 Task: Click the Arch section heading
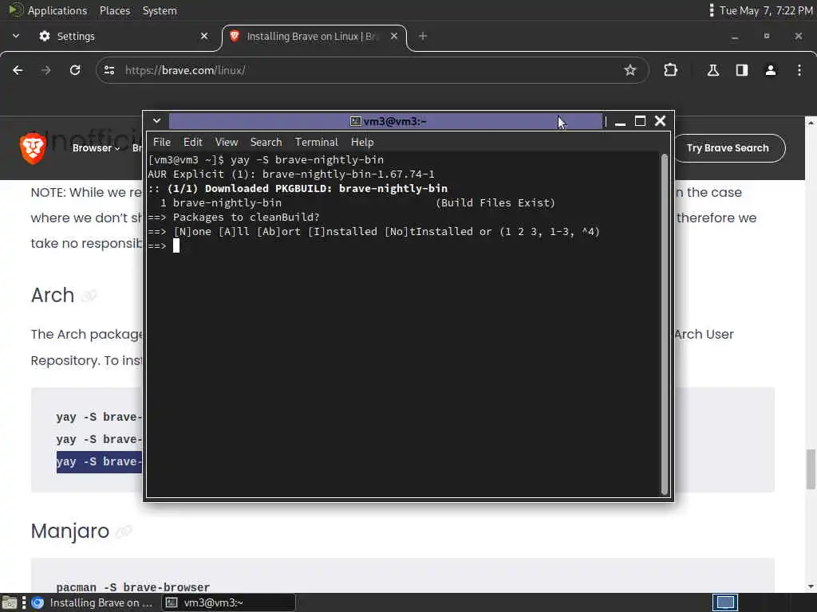click(53, 295)
